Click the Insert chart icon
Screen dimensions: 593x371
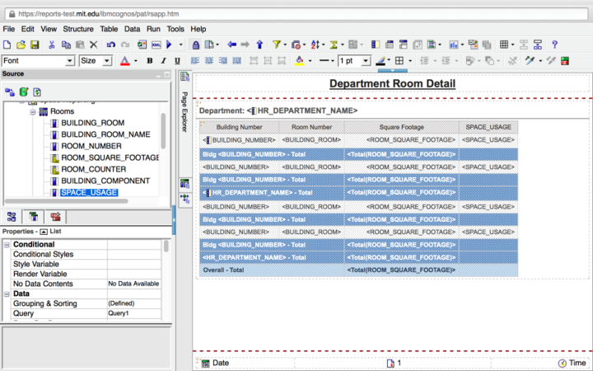pos(452,45)
